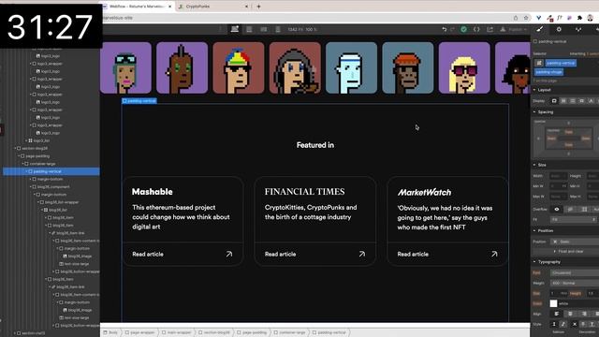Viewport: 599px width, 337px height.
Task: Set display to flex
Action: pyautogui.click(x=563, y=101)
